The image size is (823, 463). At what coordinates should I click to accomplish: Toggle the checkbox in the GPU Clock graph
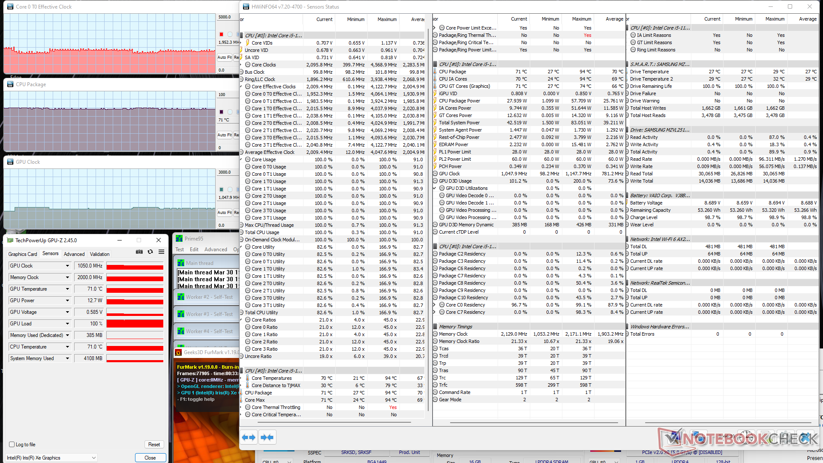click(230, 189)
